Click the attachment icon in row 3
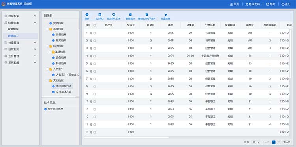 91,48
